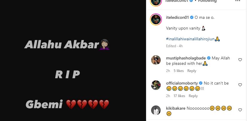The image size is (247, 121).
Task: View the 5 likes on mustiphasholagbade's comment
Action: point(179,71)
